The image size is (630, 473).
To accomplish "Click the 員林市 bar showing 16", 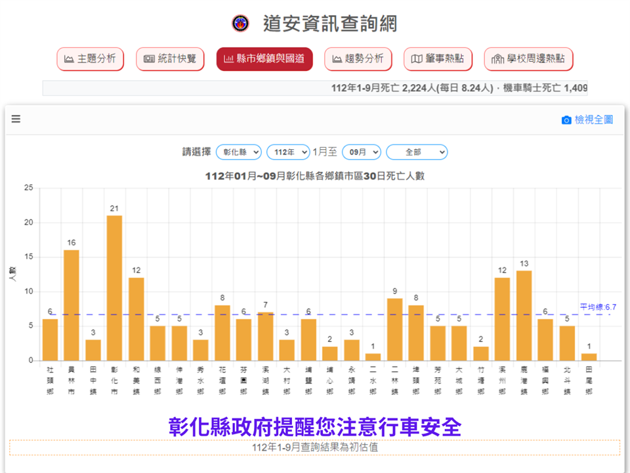I will (x=72, y=305).
